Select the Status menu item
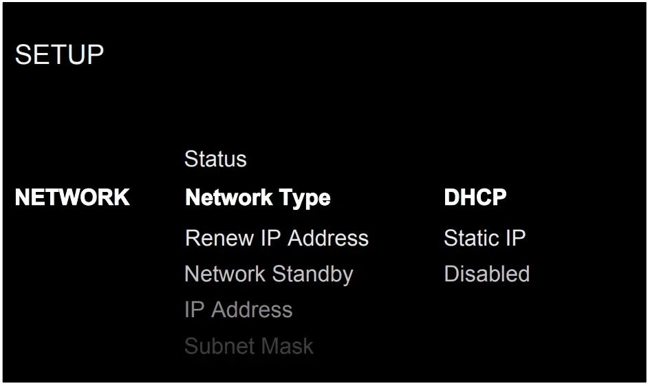Viewport: 648px width, 386px height. [215, 159]
